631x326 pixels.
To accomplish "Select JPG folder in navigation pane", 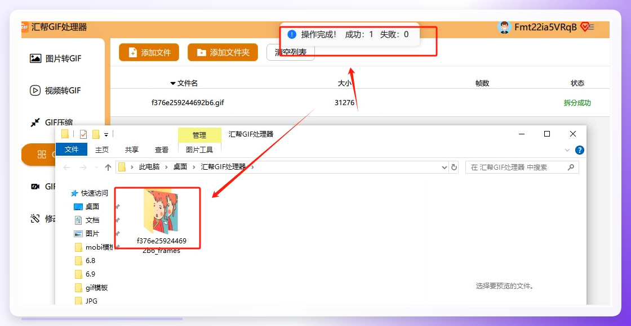I will point(86,301).
